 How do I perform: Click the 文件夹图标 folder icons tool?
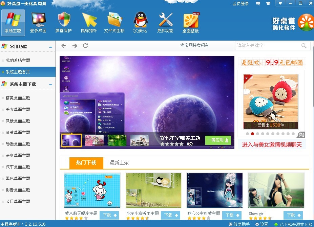coord(114,22)
